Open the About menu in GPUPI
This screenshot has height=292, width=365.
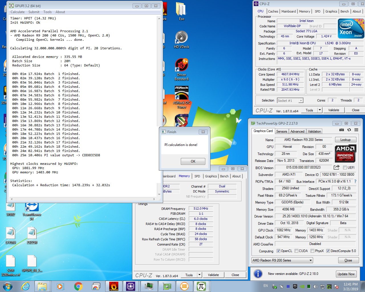pyautogui.click(x=60, y=12)
